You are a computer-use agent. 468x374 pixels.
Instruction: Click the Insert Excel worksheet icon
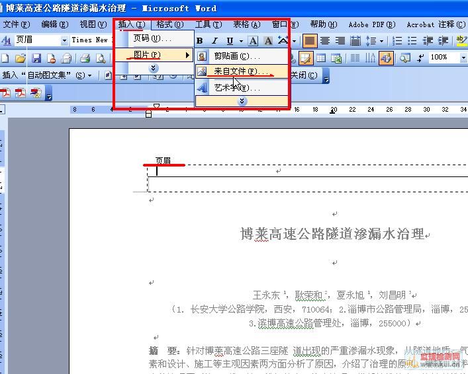coord(336,58)
